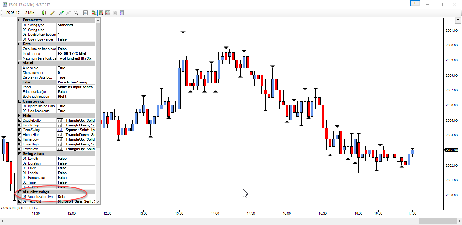Maximize the chart window

441,4
